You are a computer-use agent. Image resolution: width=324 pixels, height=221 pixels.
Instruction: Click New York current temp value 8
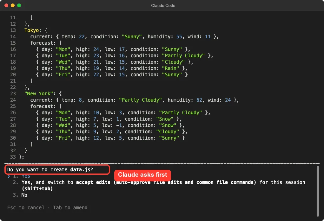point(80,100)
